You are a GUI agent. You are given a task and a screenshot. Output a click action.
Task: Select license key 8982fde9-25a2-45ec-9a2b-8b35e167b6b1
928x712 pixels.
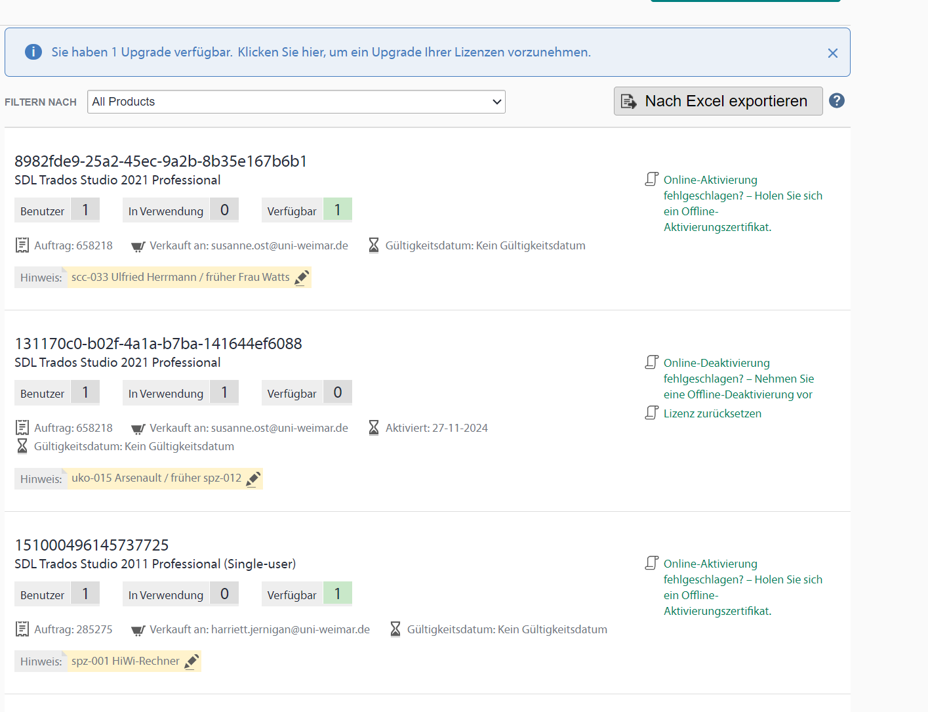click(161, 161)
